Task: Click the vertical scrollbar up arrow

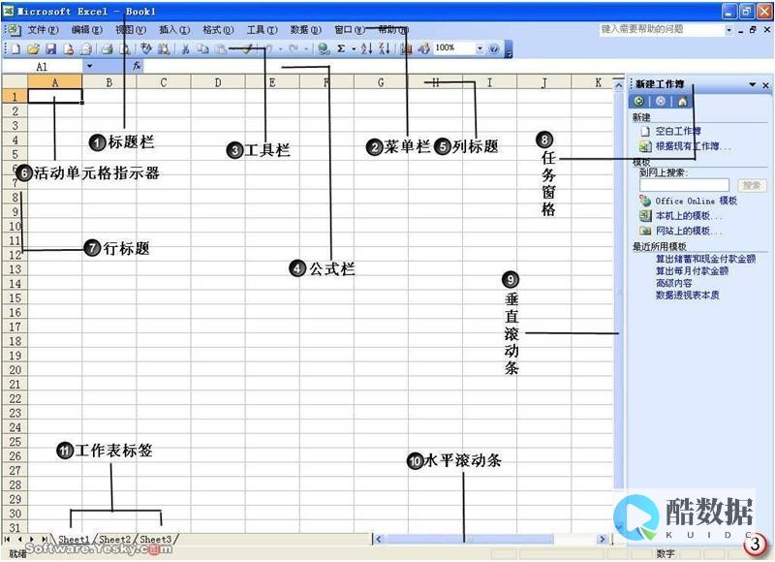Action: [x=619, y=86]
